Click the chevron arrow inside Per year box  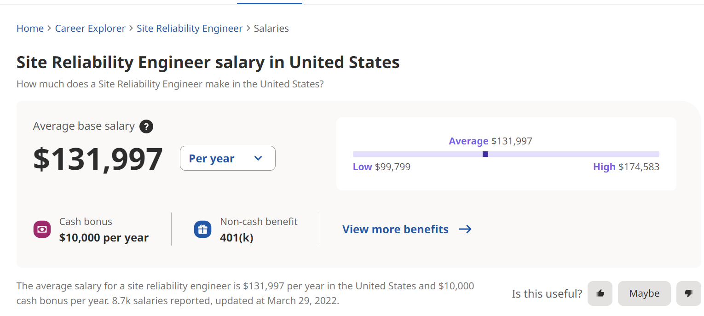(258, 158)
